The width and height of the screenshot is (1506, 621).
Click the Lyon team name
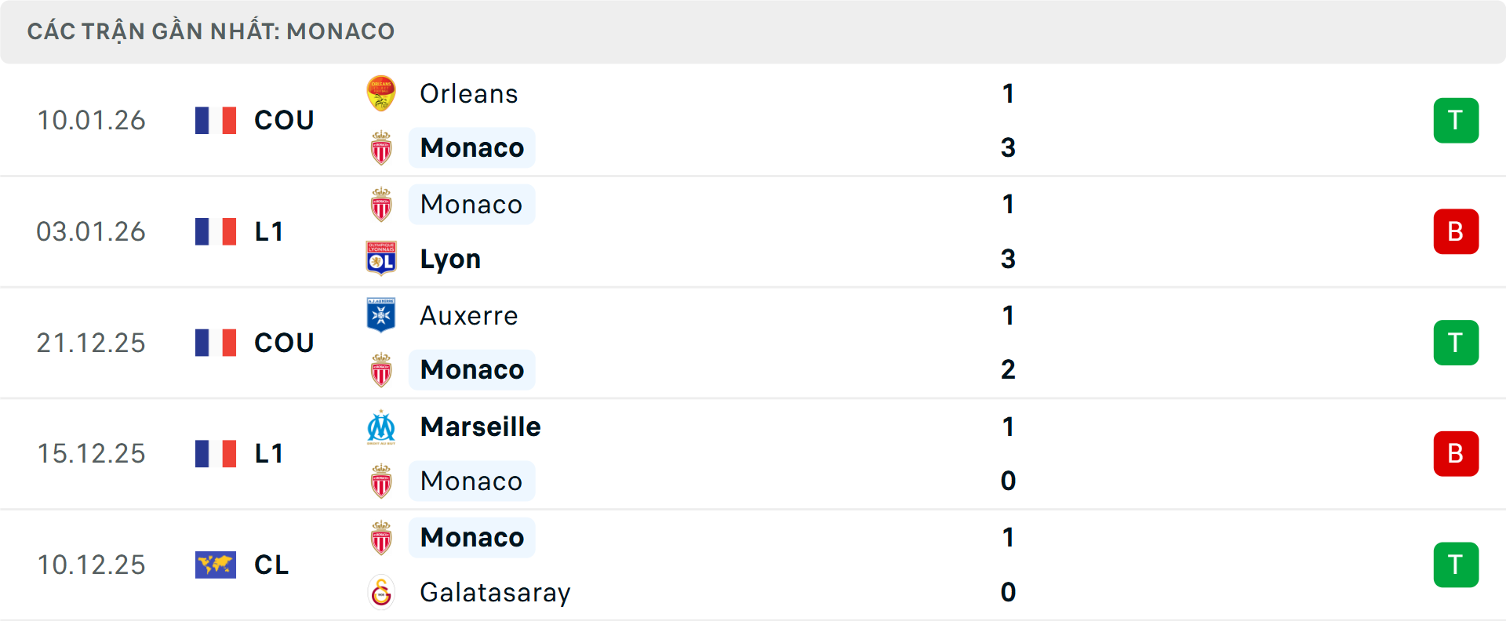449,259
